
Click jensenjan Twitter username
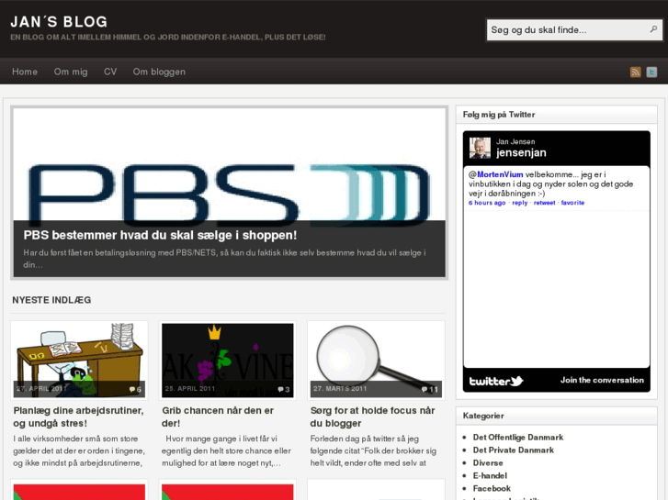[521, 153]
